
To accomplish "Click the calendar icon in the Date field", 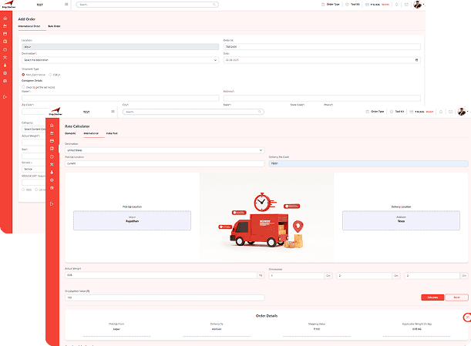I will [417, 59].
